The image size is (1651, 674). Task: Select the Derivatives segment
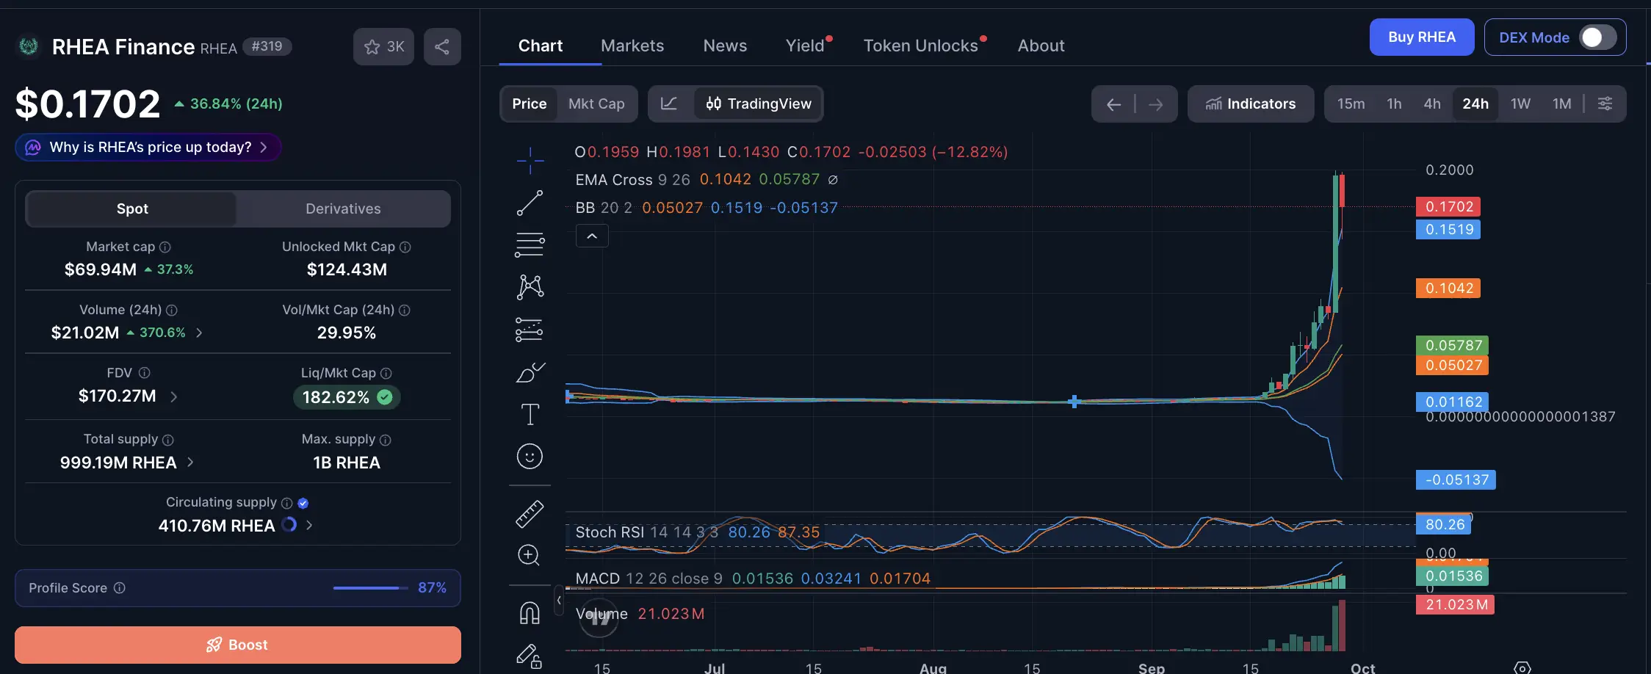pos(343,209)
